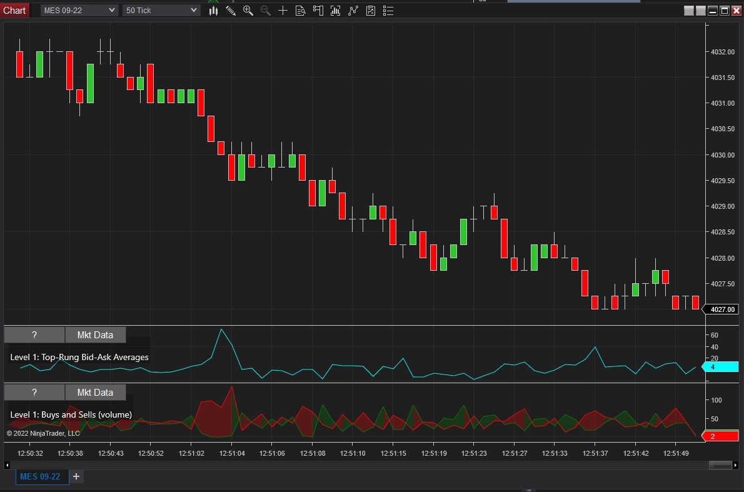Click Mkt Data button above Bid-Ask Averages
Viewport: 744px width, 492px height.
[x=96, y=335]
